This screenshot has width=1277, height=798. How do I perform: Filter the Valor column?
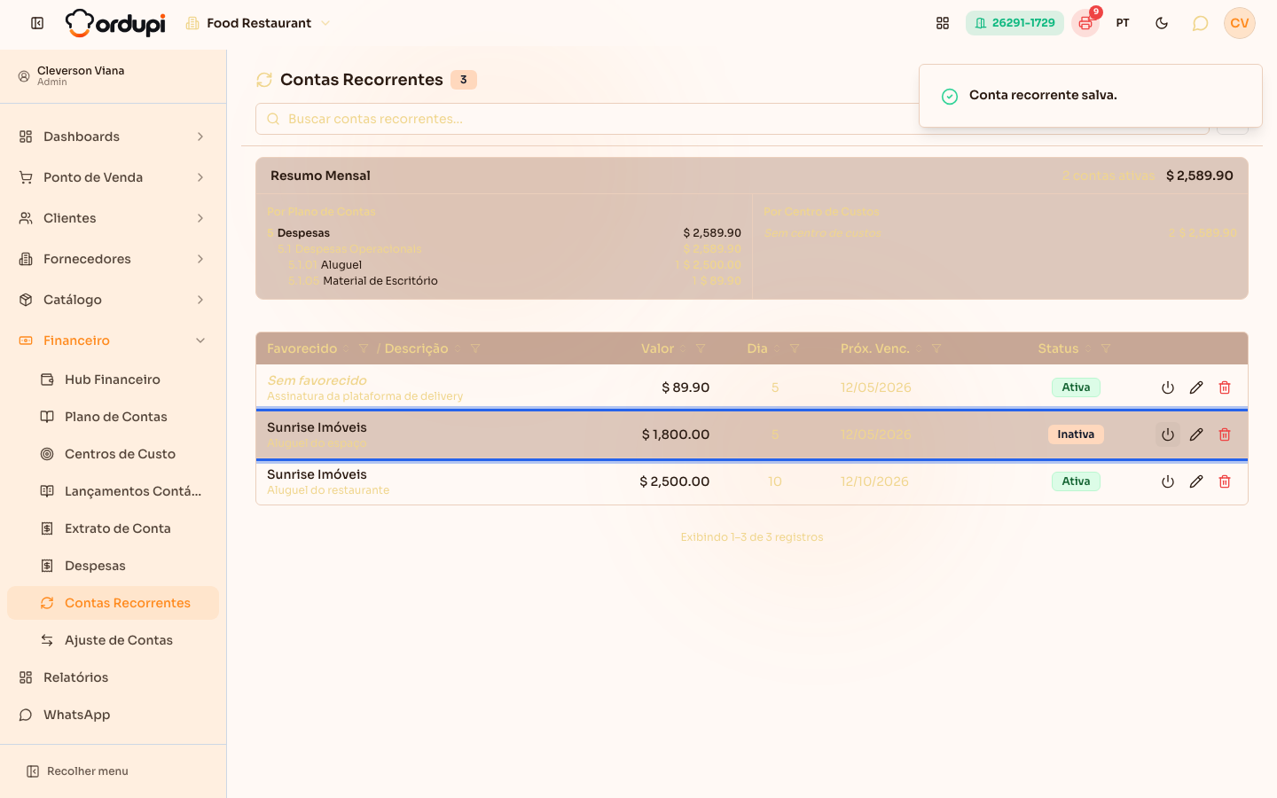(701, 348)
